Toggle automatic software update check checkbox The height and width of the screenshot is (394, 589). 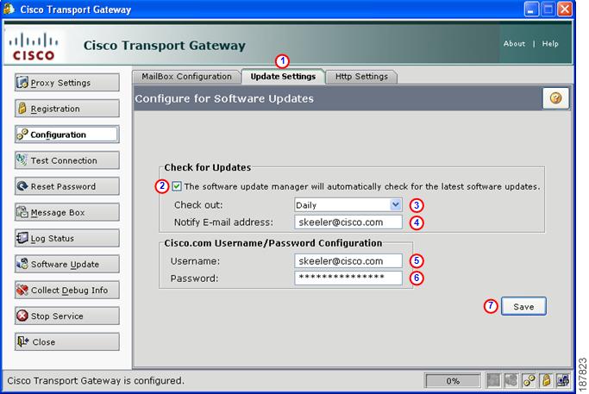point(177,186)
